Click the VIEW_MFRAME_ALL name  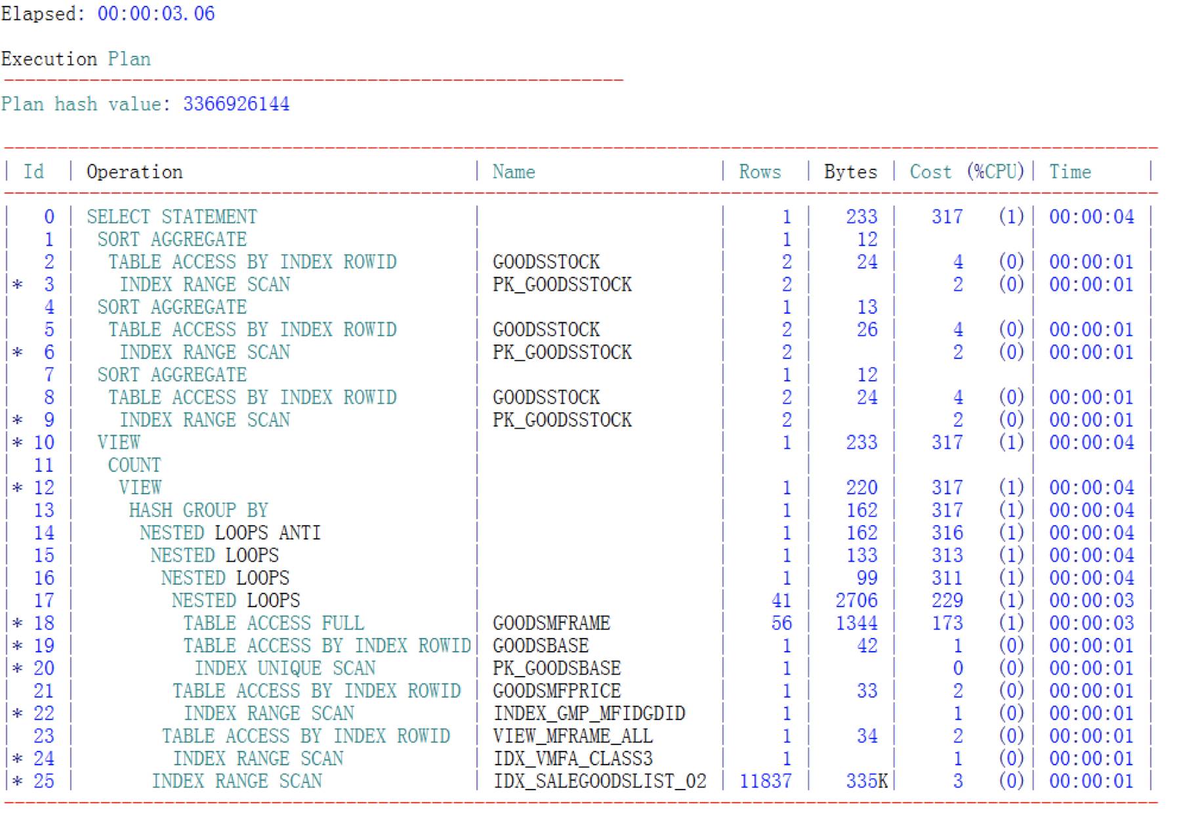pyautogui.click(x=573, y=736)
